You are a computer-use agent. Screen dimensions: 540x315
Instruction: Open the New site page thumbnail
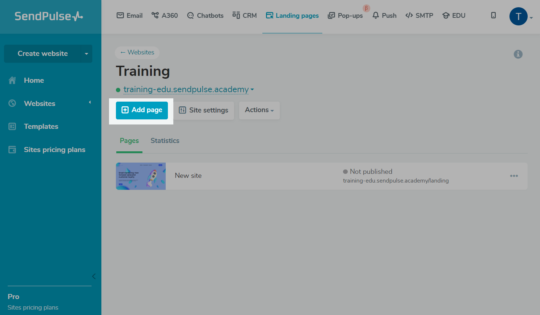141,176
